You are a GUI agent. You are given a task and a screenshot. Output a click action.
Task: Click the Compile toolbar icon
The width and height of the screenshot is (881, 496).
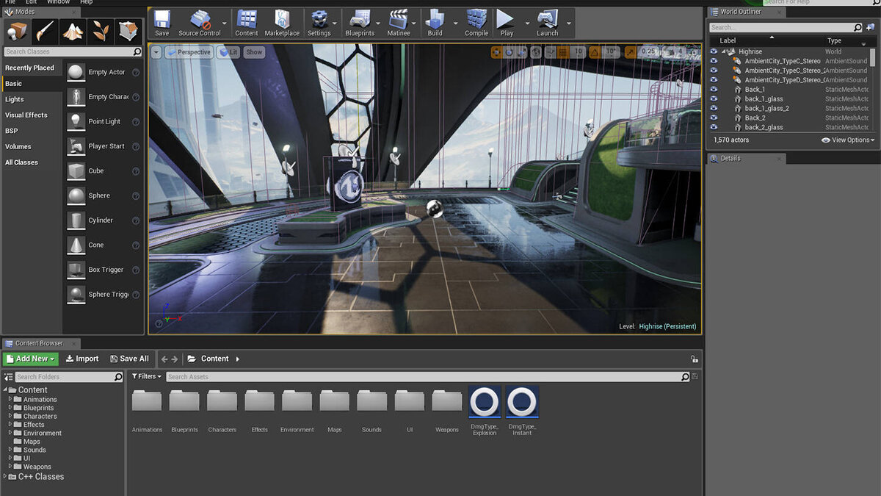click(476, 24)
